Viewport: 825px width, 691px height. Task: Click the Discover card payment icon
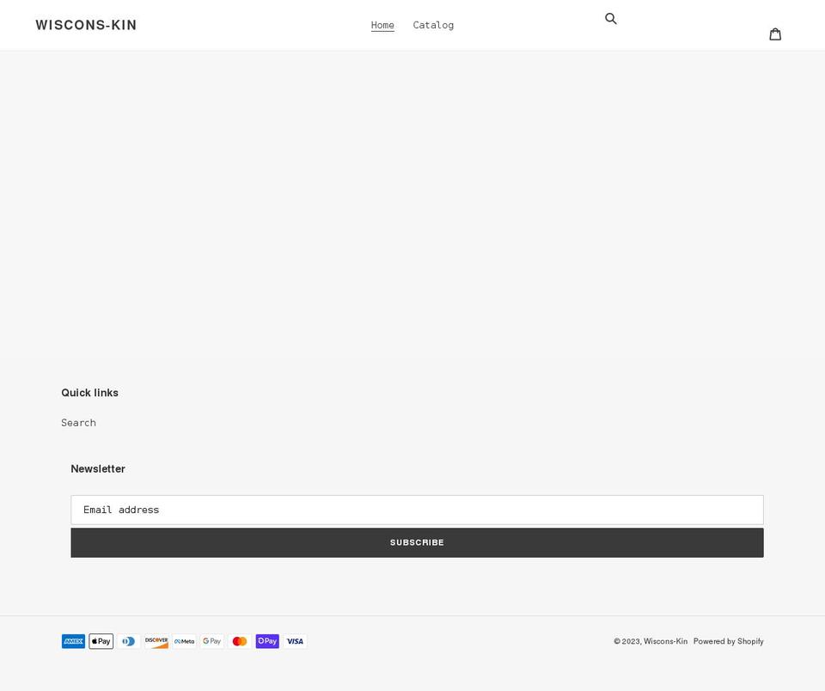[x=156, y=641]
